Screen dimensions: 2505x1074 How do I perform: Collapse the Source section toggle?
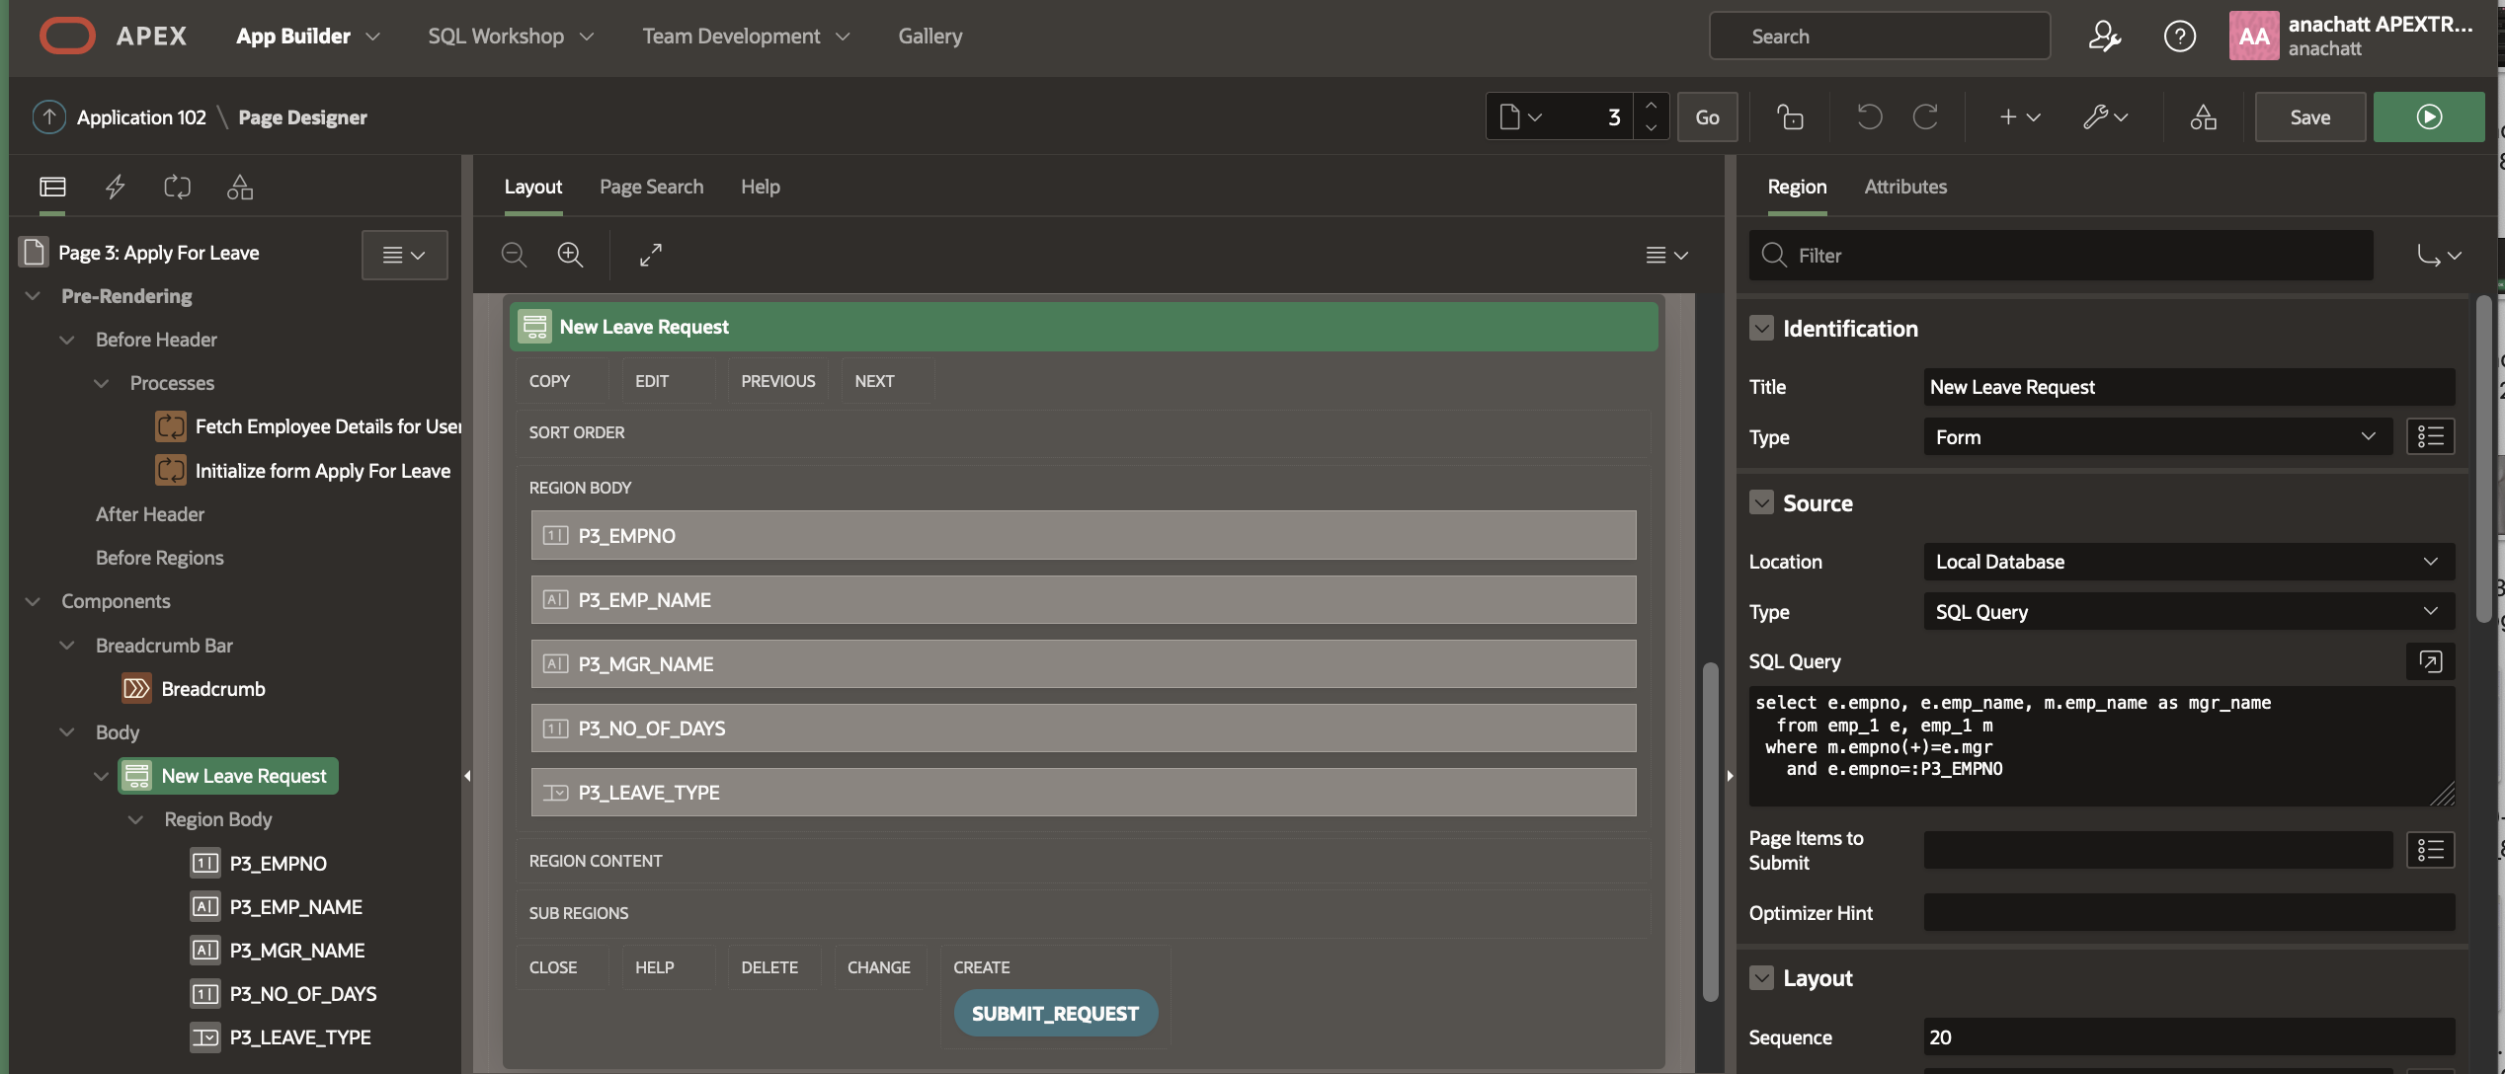click(x=1761, y=503)
